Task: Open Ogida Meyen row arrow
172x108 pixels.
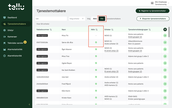Action: pyautogui.click(x=165, y=63)
